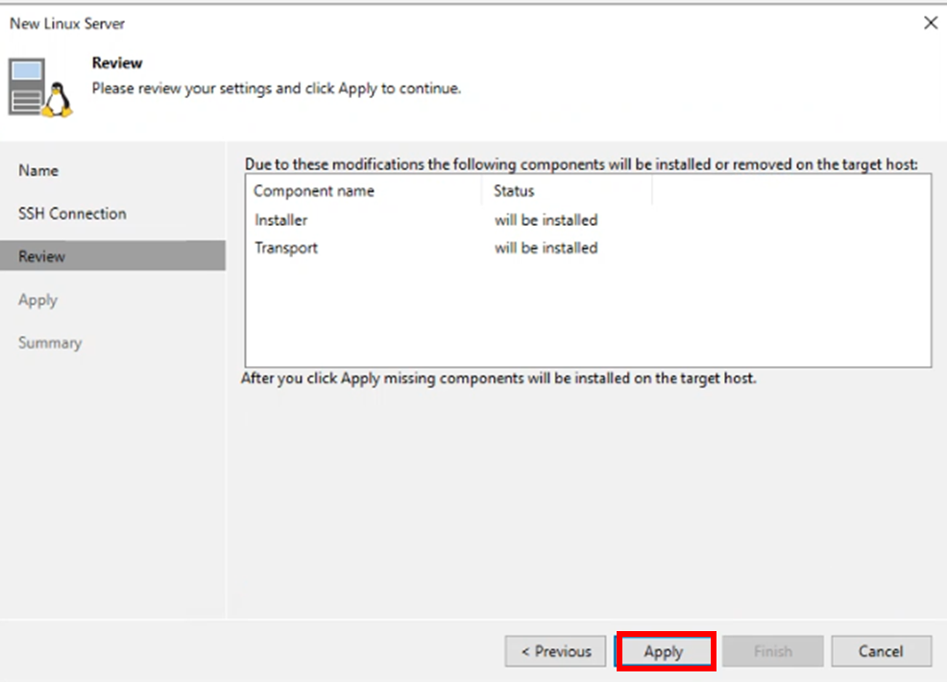Click the greyed-out Finish button
This screenshot has width=947, height=682.
(772, 651)
